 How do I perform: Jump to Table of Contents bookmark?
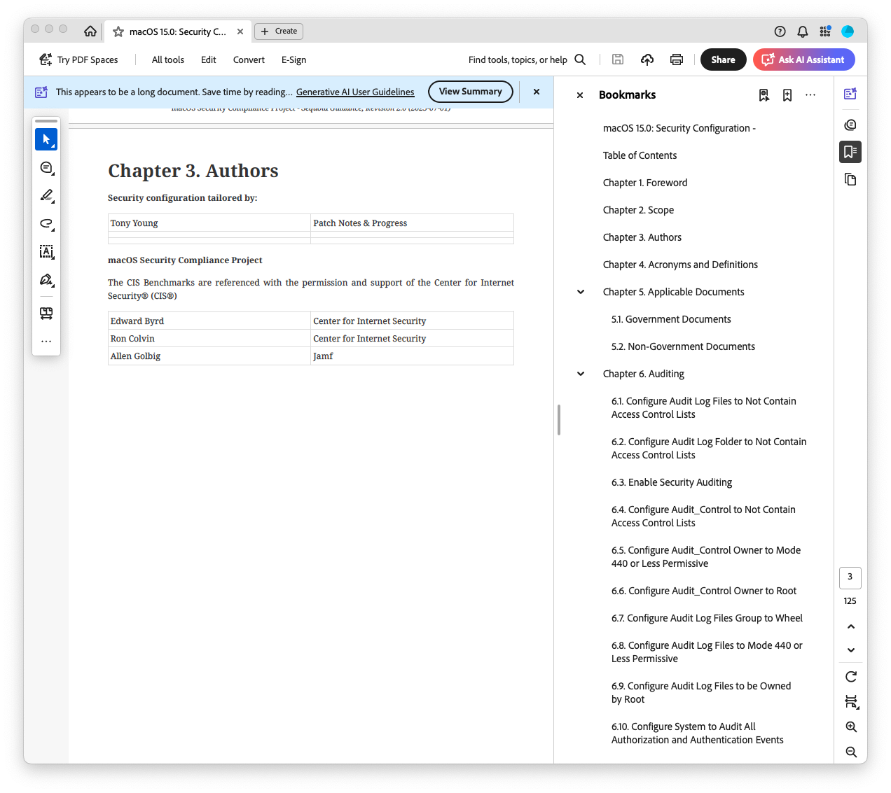coord(640,155)
